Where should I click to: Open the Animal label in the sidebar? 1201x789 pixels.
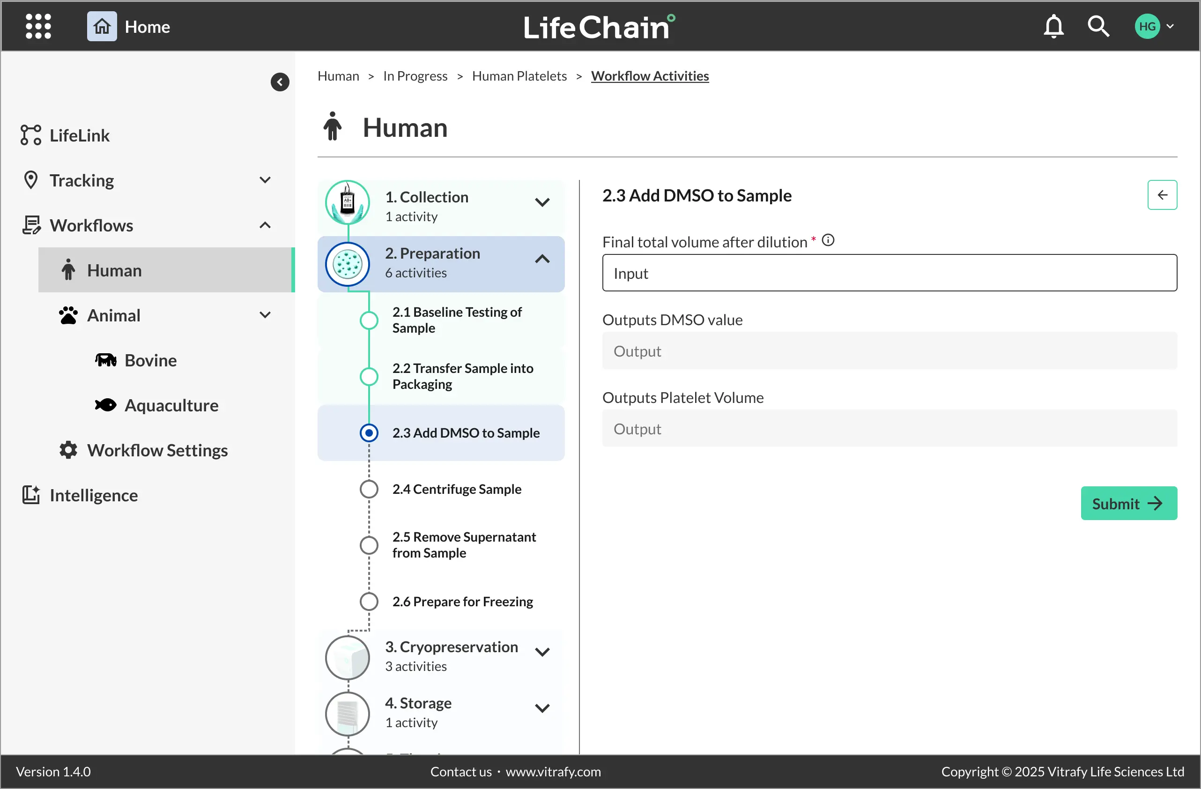(113, 315)
